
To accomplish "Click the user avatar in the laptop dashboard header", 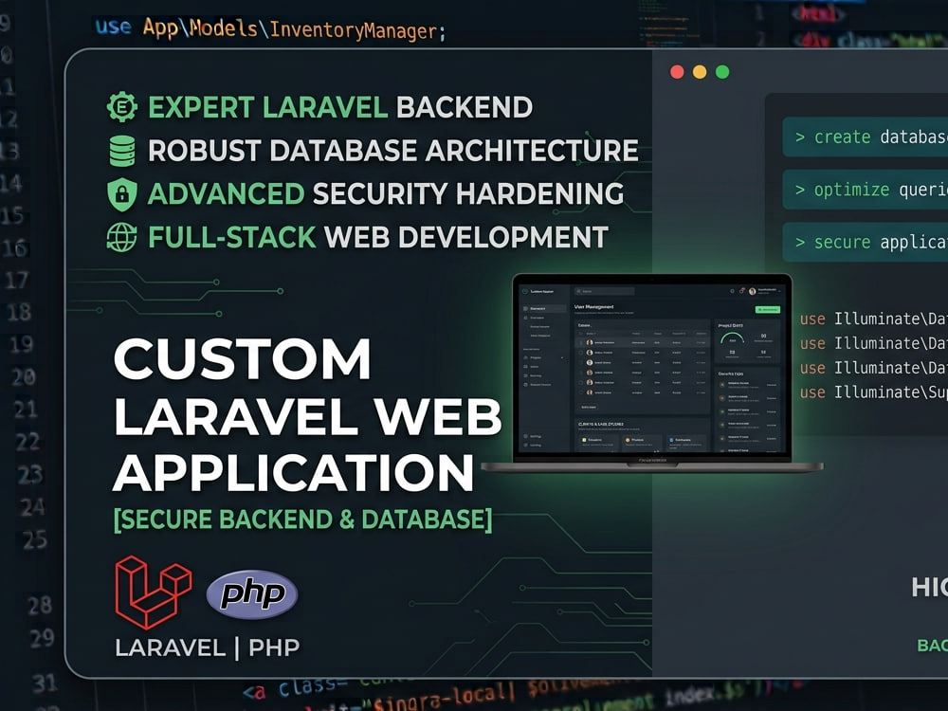I will [753, 291].
